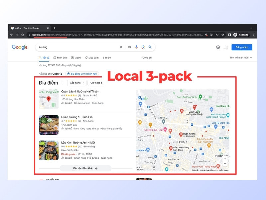Open Google Lens camera search icon
266x200 pixels.
[x=143, y=47]
